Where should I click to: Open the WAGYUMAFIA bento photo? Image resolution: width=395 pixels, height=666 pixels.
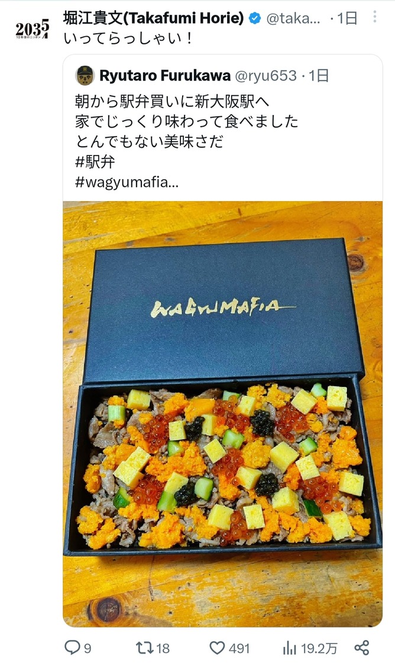222,413
